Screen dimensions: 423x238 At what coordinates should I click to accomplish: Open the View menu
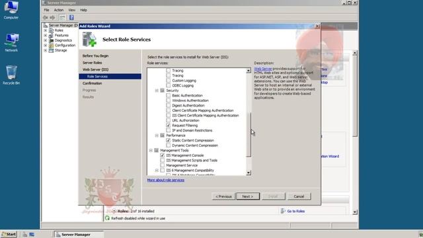coord(72,10)
